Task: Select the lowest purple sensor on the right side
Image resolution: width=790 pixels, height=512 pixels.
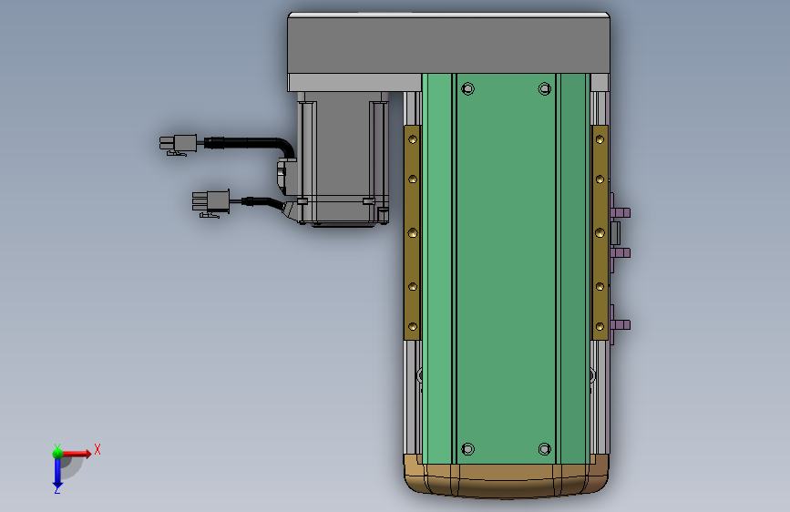Action: [x=620, y=324]
